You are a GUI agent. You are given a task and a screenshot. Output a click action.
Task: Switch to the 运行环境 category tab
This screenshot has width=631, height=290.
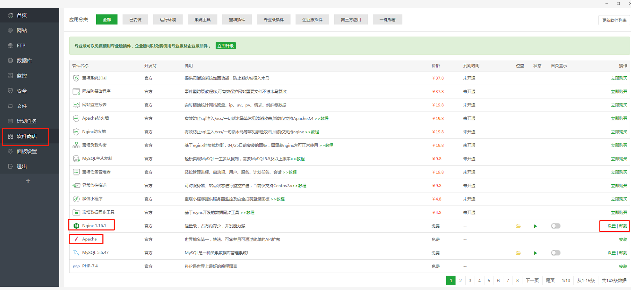168,20
